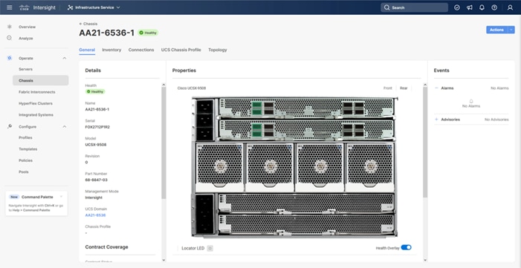Screen dimensions: 521x268
Task: Click the Analyze sidebar icon
Action: pos(10,38)
